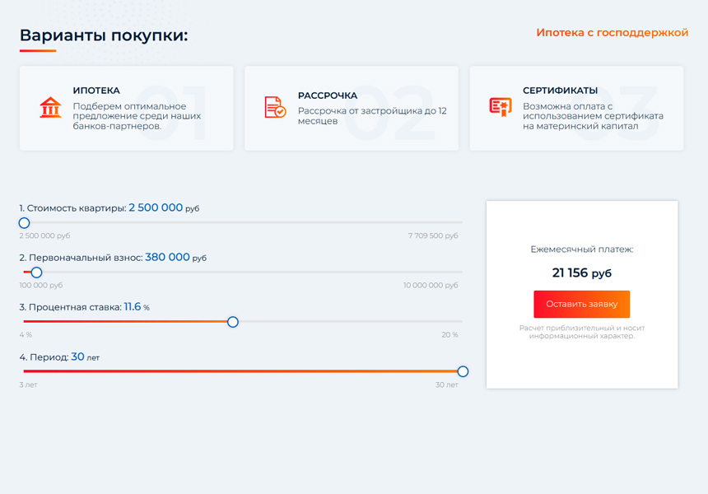The height and width of the screenshot is (494, 708).
Task: Click the Процентная ставка slider handle
Action: coord(233,322)
